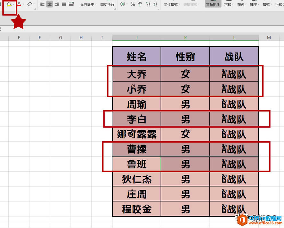Open the 筛选 filter dropdown
This screenshot has height=228, width=284.
(x=242, y=4)
